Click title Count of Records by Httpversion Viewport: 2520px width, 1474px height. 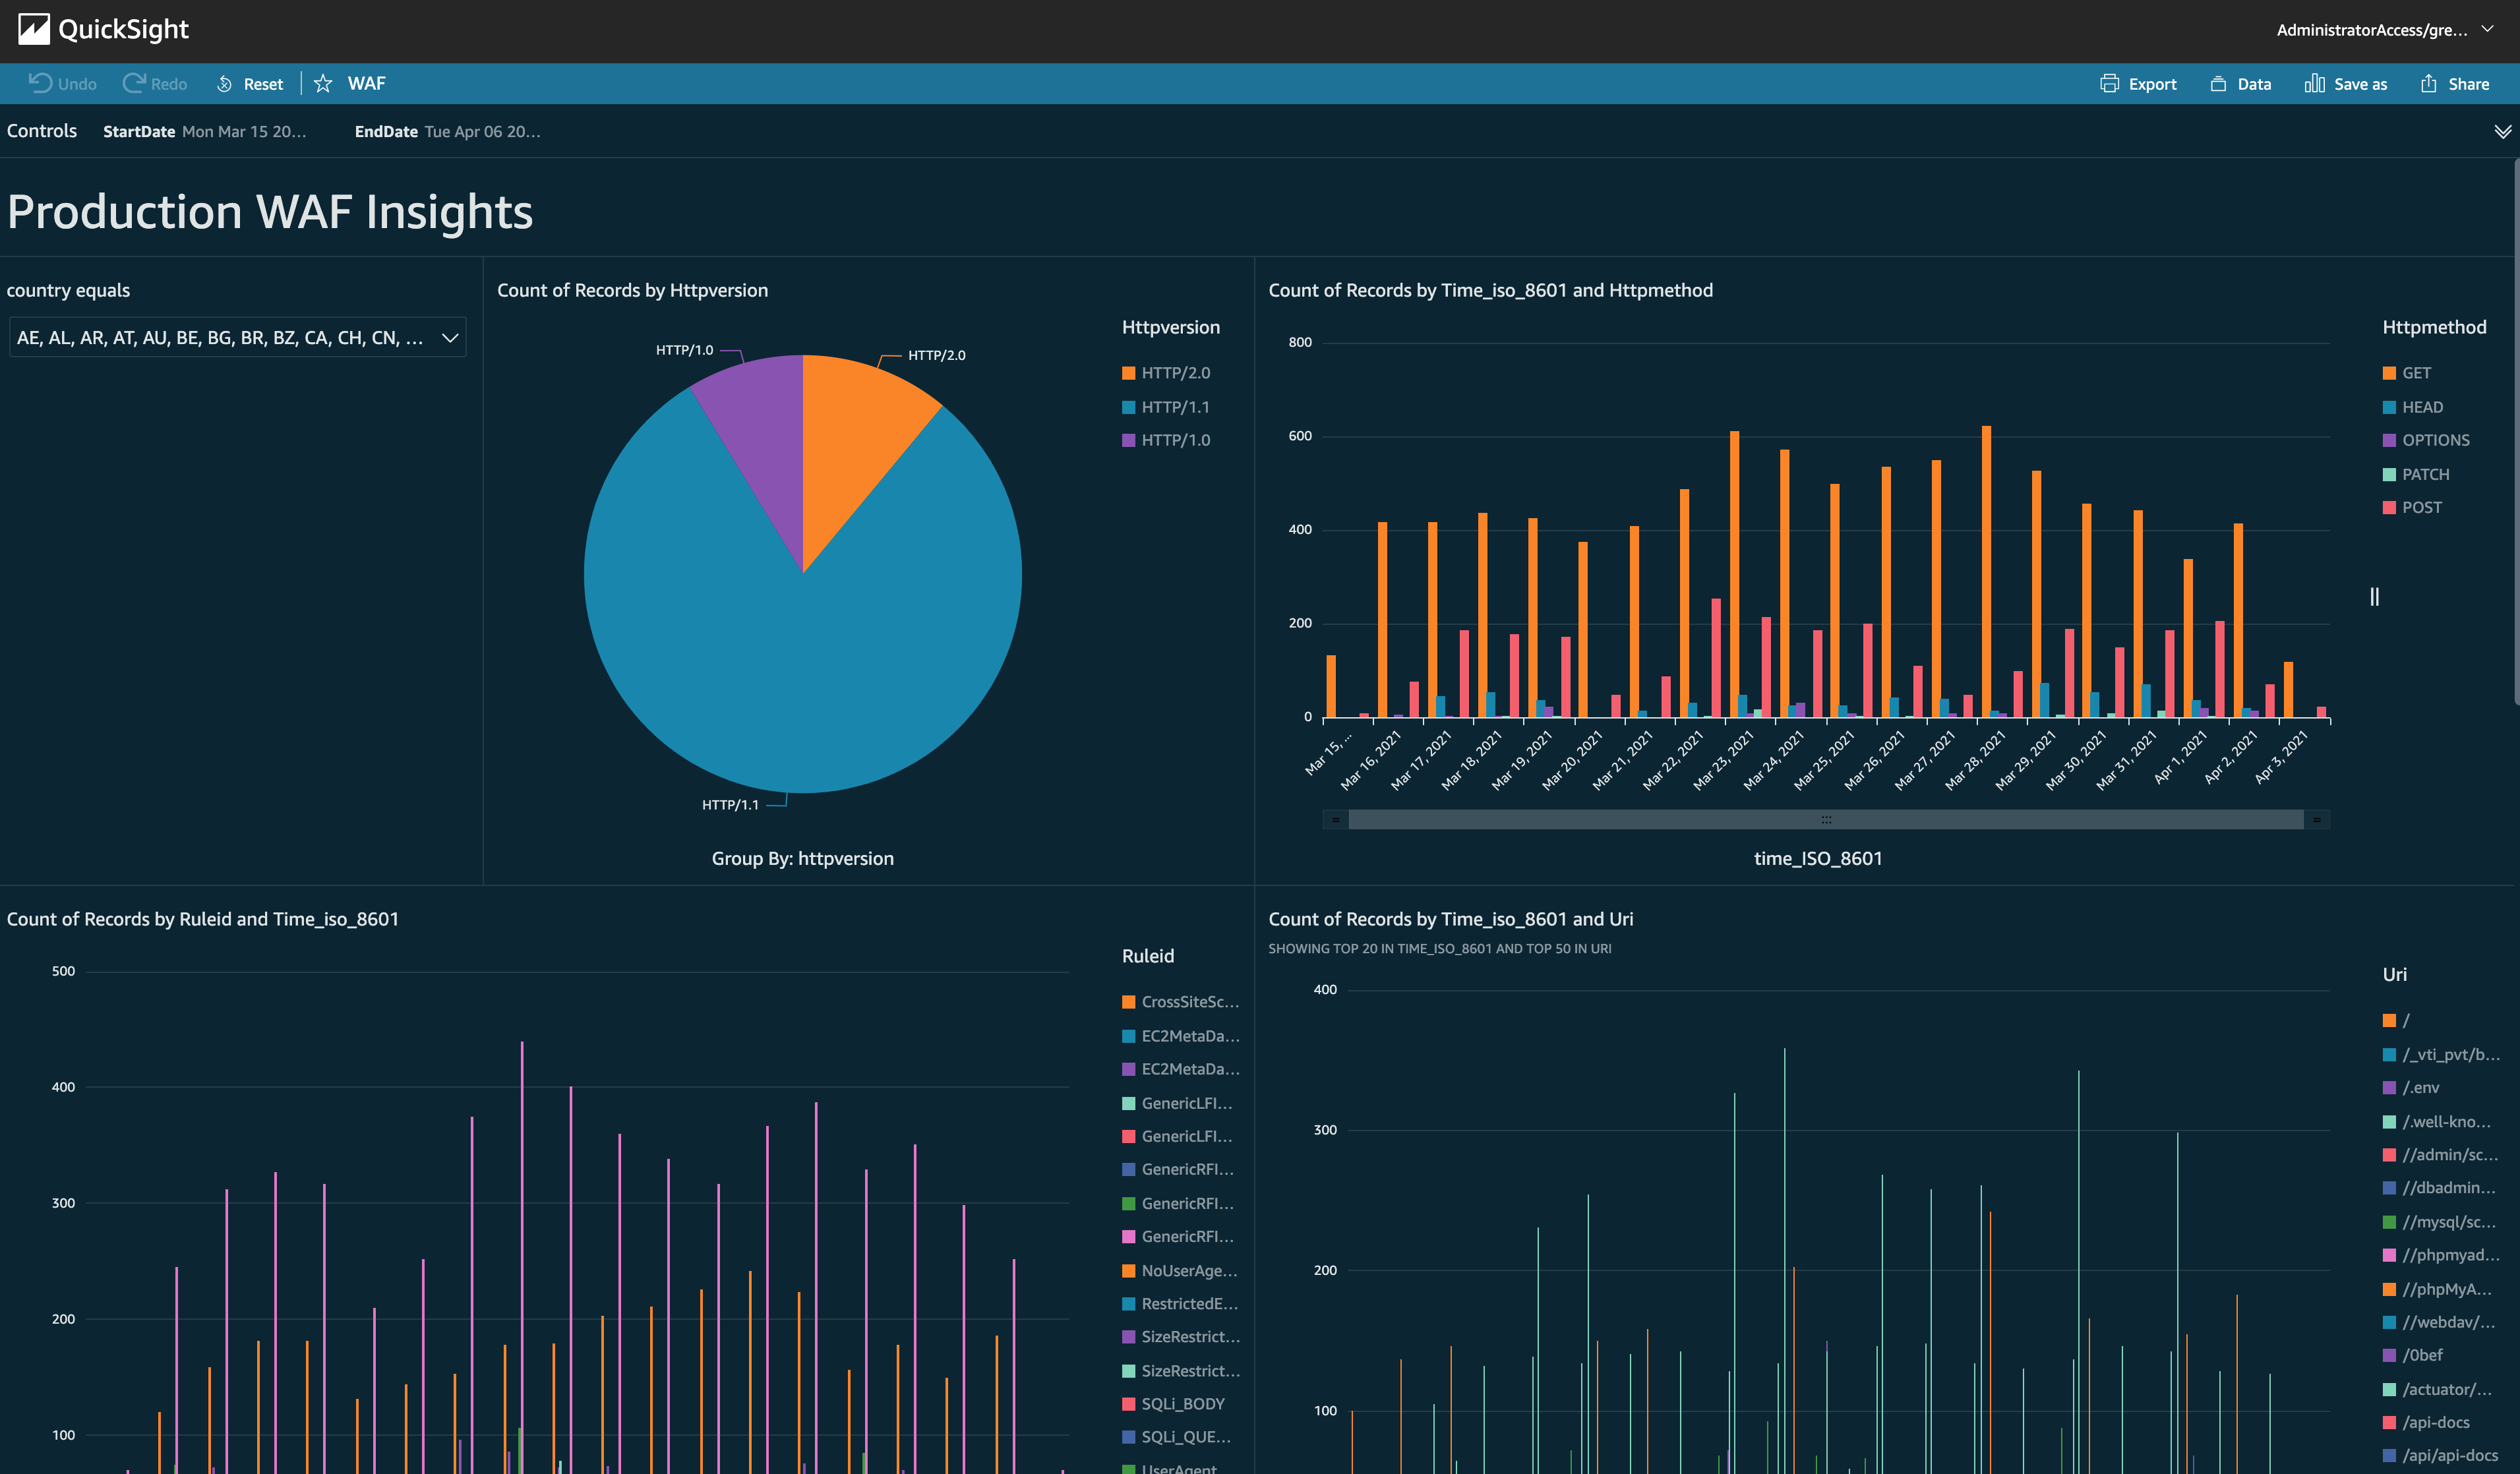click(x=632, y=290)
